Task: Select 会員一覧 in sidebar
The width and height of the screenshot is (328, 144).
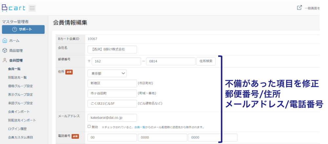Action: pos(14,69)
